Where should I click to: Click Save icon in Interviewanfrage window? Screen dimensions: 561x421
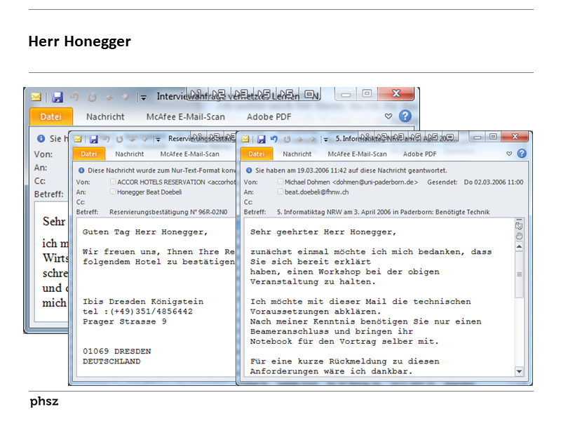(x=58, y=97)
